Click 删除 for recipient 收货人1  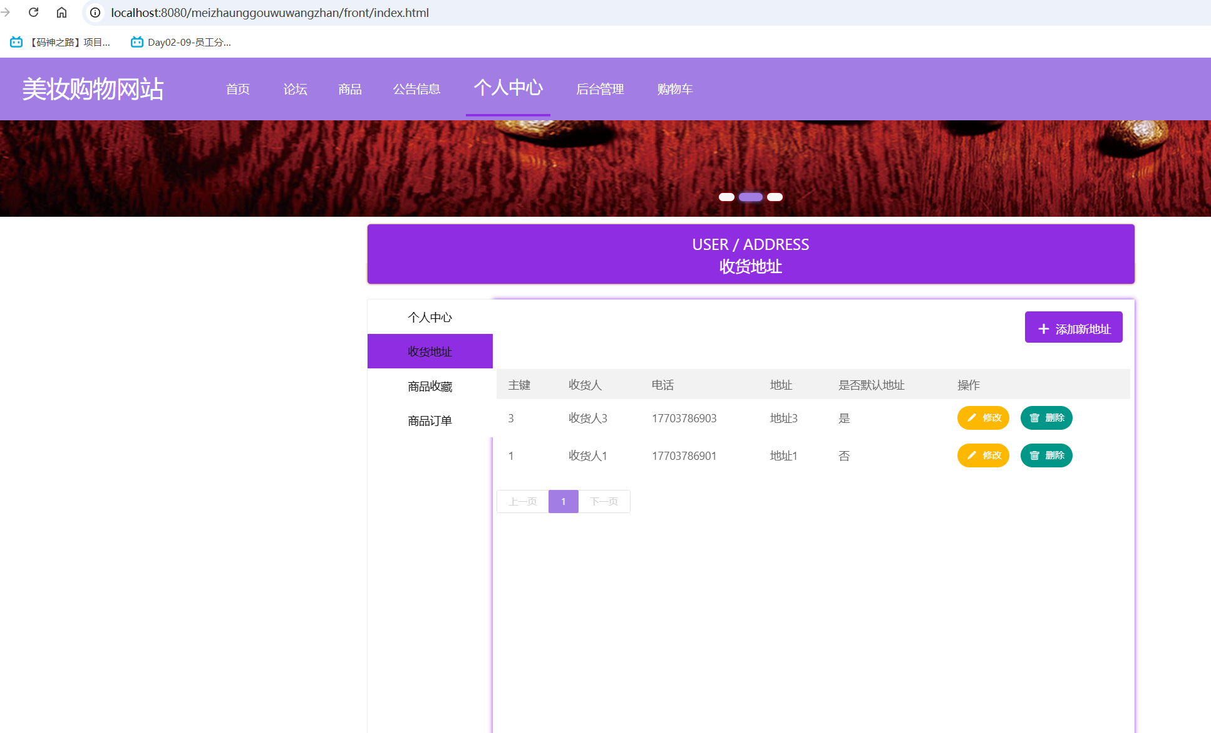(x=1046, y=455)
